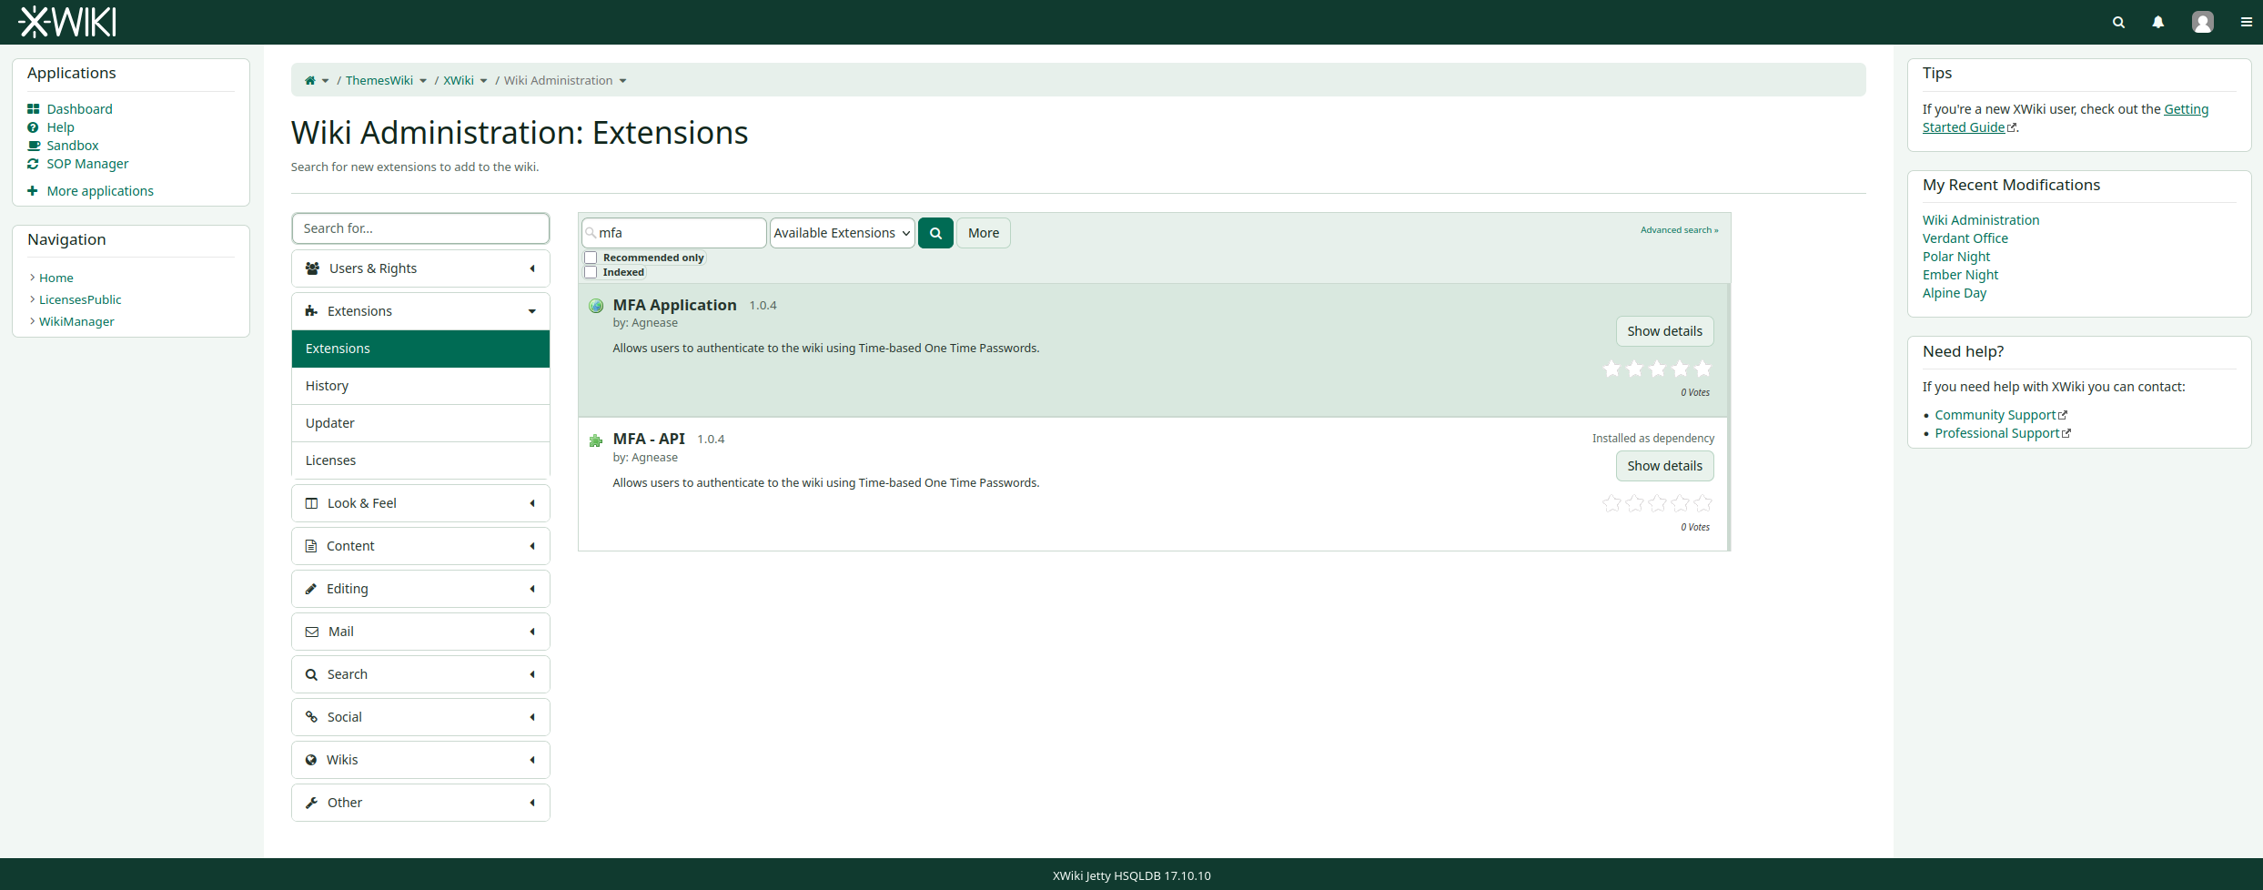Rate MFA - API with the fifth star
This screenshot has height=890, width=2263.
click(x=1702, y=503)
